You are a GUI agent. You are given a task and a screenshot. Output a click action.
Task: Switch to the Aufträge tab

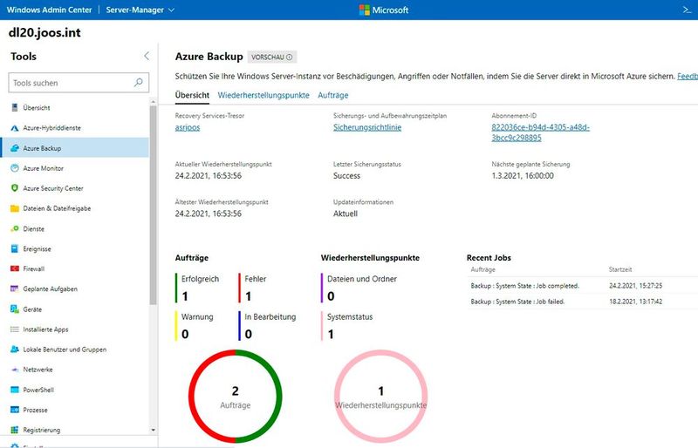coord(333,95)
